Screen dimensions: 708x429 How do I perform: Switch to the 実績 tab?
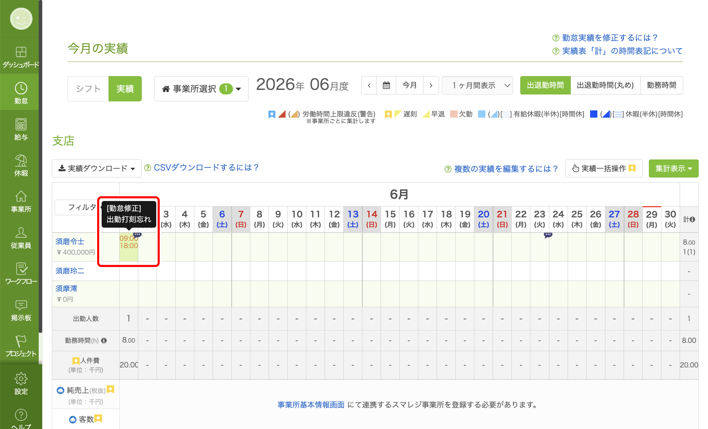pos(125,89)
